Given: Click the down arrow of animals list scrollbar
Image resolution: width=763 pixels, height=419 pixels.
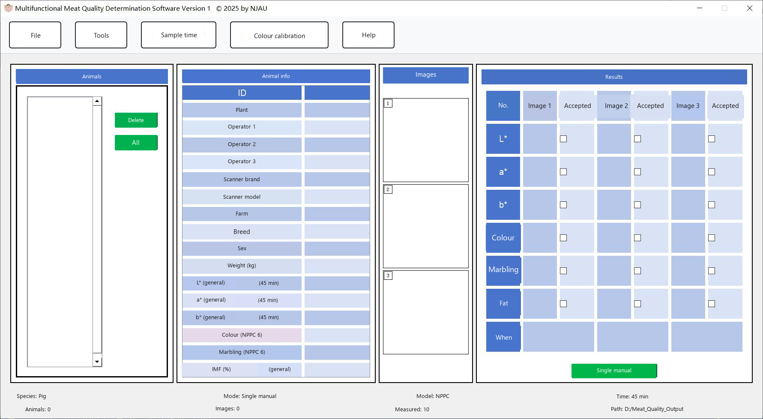Looking at the screenshot, I should click(97, 362).
